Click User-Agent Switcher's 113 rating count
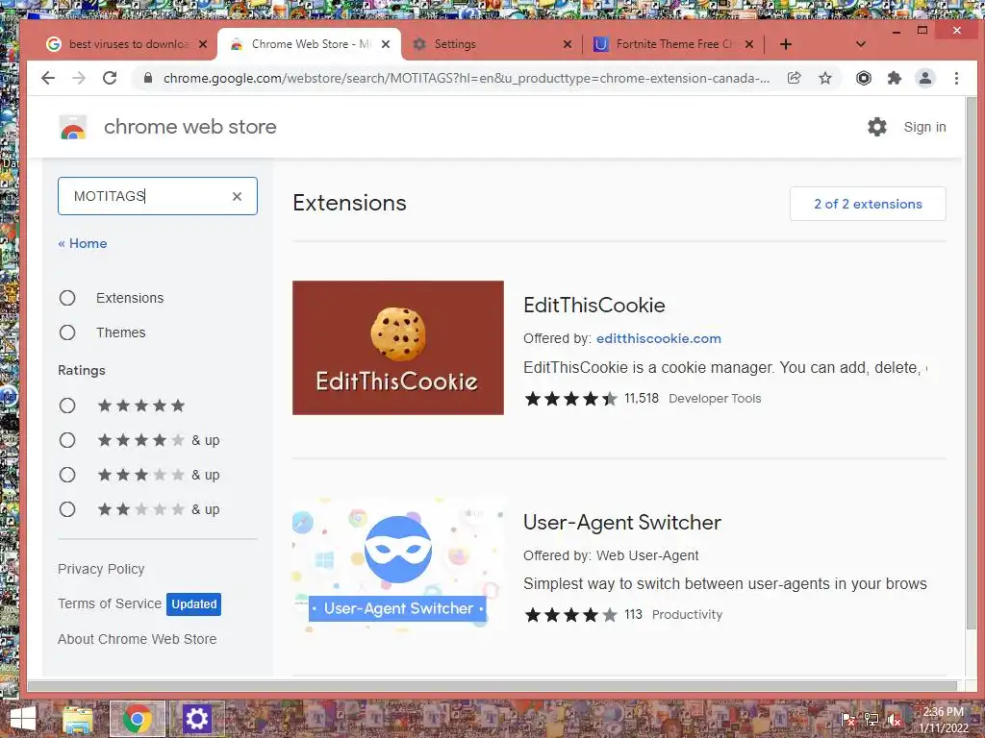The image size is (985, 738). point(633,614)
